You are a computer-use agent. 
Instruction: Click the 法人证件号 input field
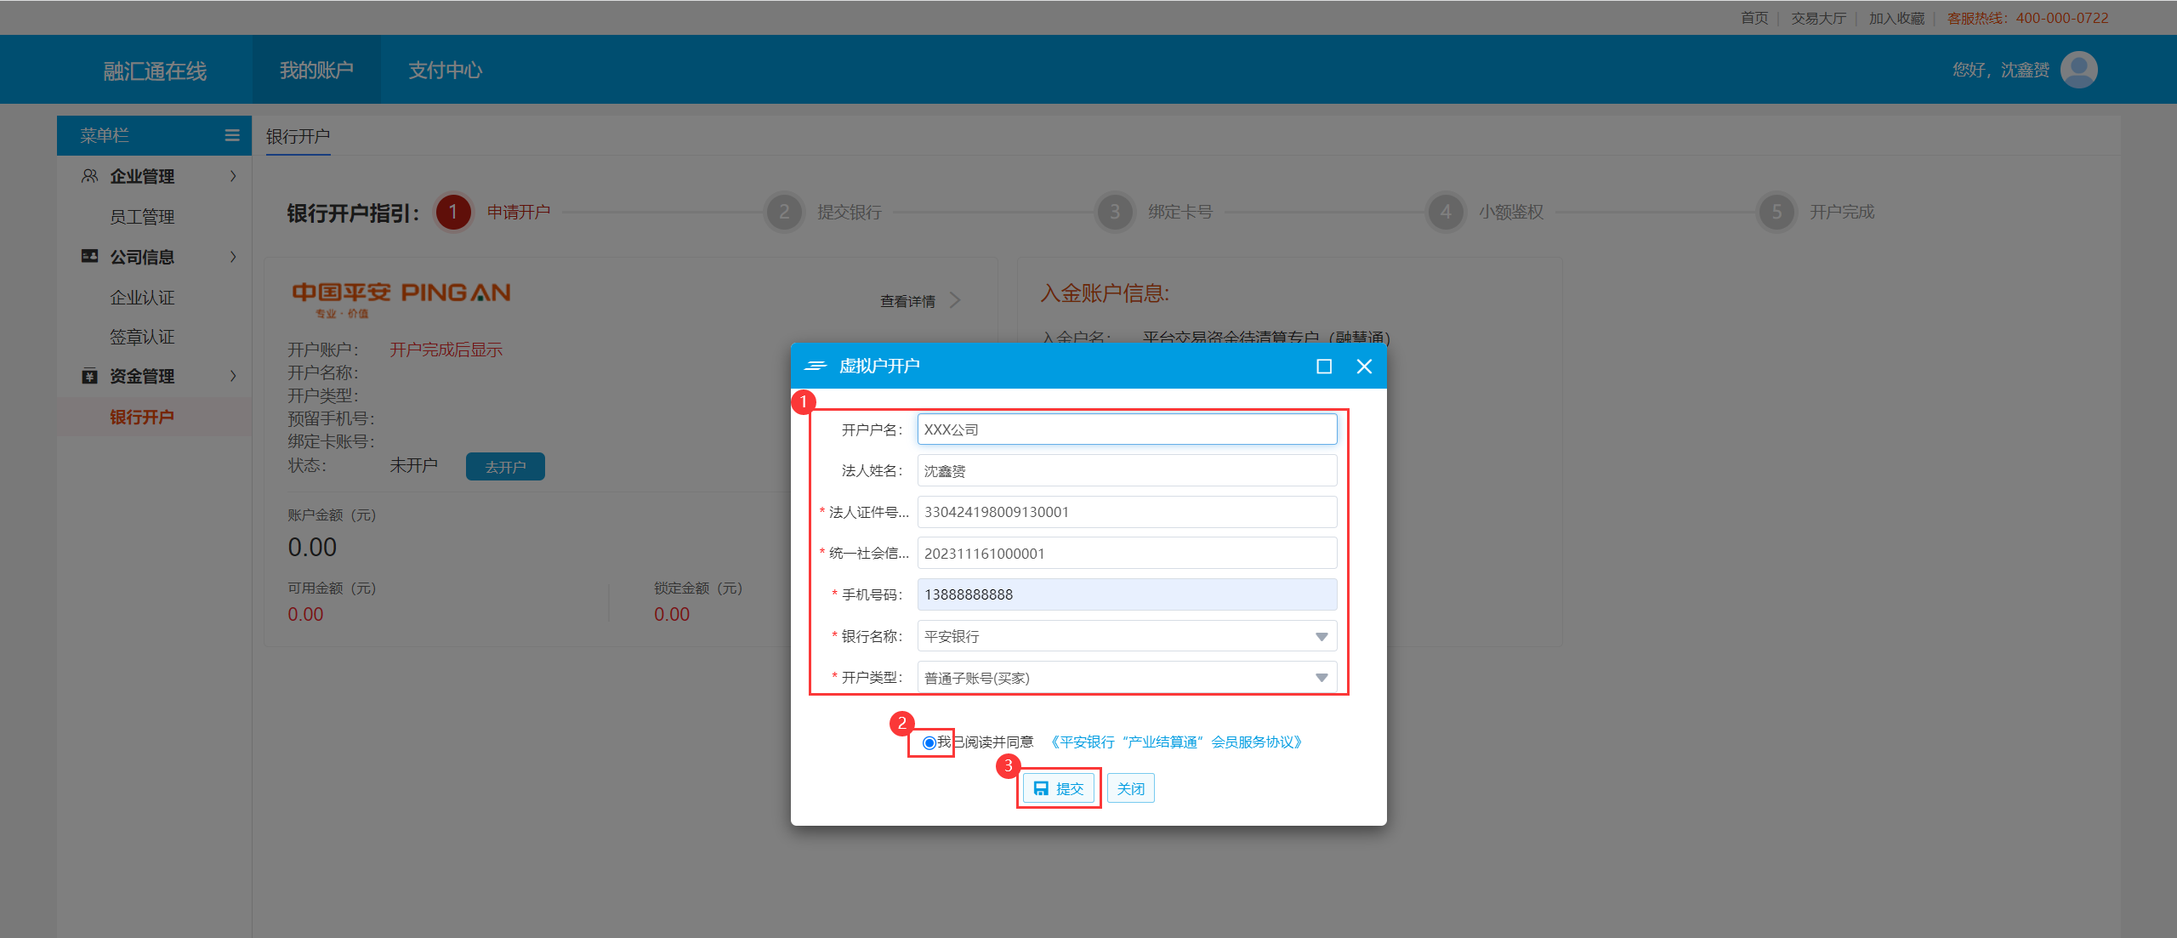[1127, 512]
